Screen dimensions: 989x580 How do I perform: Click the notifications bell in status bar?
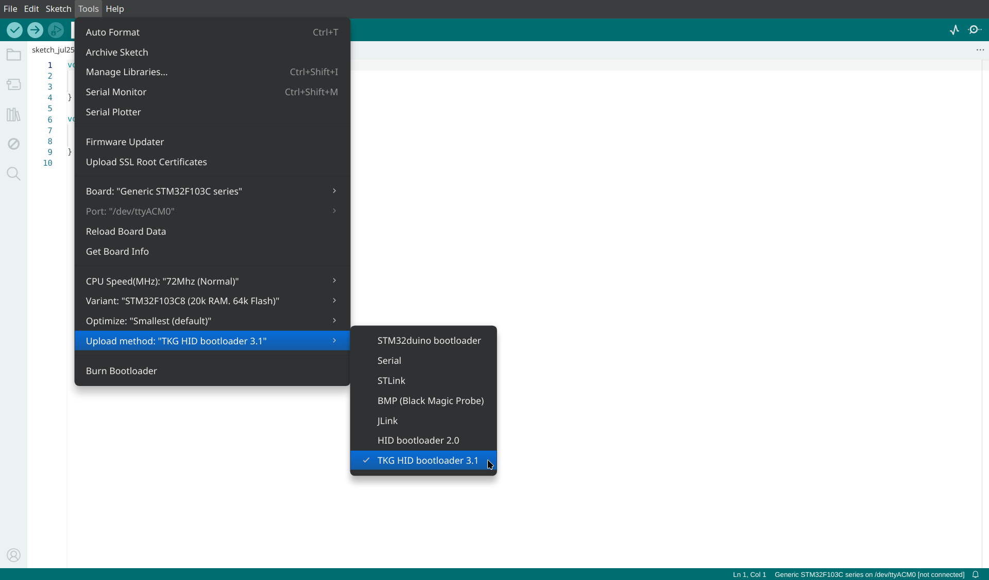[x=976, y=575]
